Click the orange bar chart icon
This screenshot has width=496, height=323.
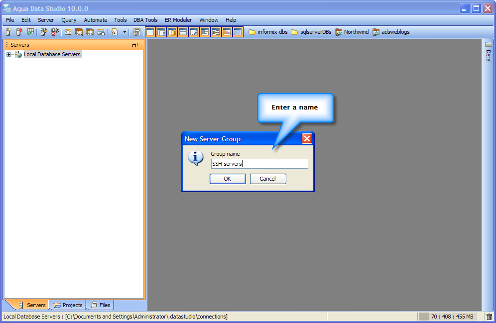pyautogui.click(x=227, y=32)
